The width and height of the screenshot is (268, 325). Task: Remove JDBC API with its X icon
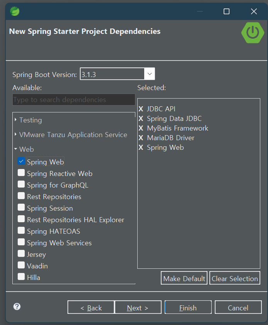pos(141,109)
